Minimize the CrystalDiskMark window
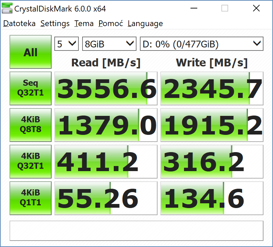 194,8
